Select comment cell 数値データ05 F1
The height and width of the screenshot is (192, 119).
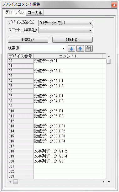click(68, 111)
